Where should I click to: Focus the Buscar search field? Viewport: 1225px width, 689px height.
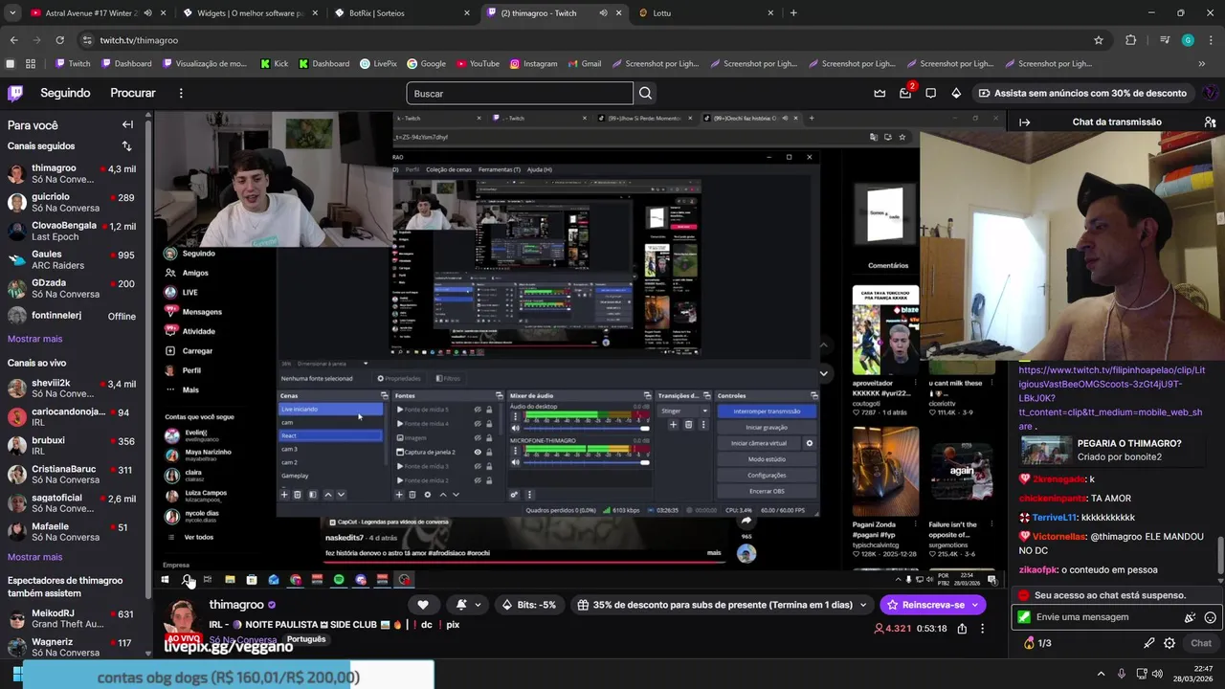[520, 93]
